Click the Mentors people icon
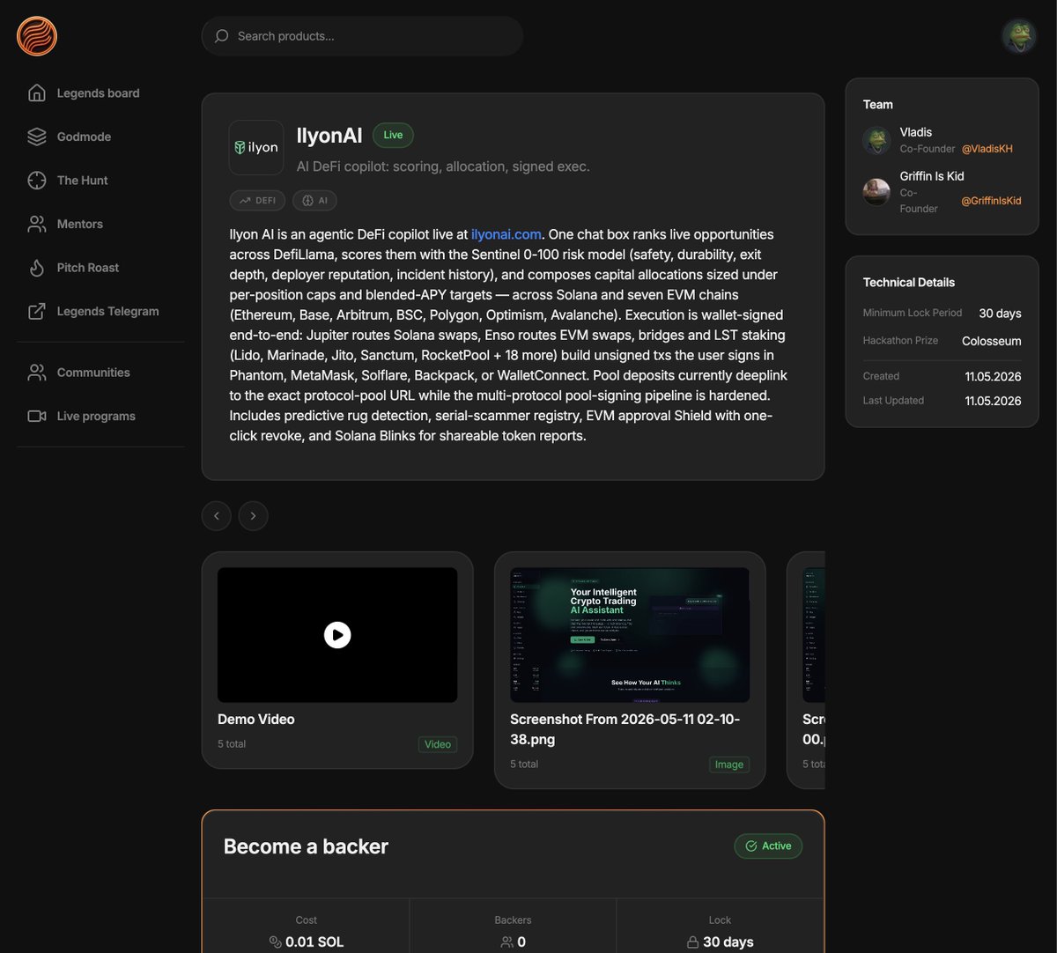Image resolution: width=1057 pixels, height=953 pixels. 37,224
